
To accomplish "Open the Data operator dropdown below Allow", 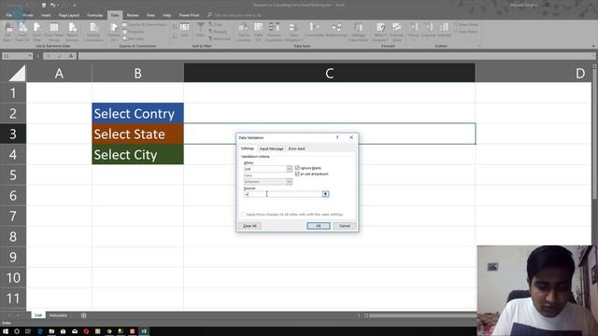I will pos(289,182).
